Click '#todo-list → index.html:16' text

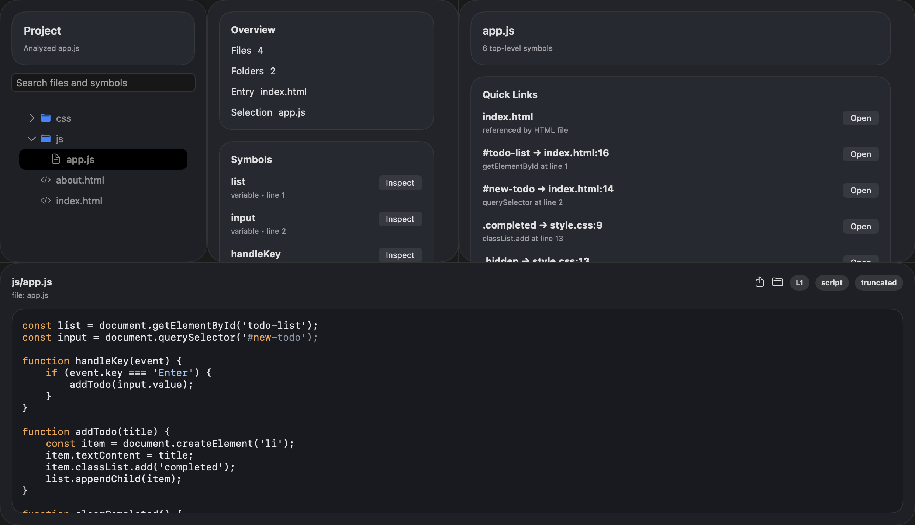click(x=546, y=153)
